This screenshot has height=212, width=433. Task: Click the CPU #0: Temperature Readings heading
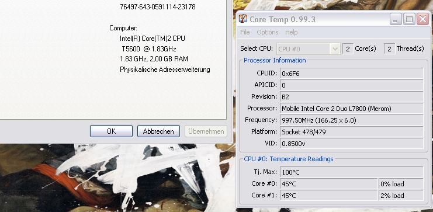pyautogui.click(x=289, y=159)
